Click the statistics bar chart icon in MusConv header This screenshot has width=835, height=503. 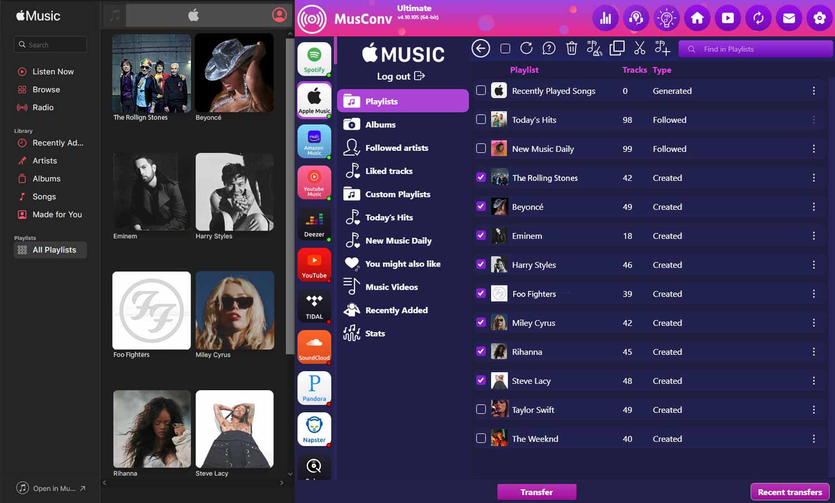[606, 18]
